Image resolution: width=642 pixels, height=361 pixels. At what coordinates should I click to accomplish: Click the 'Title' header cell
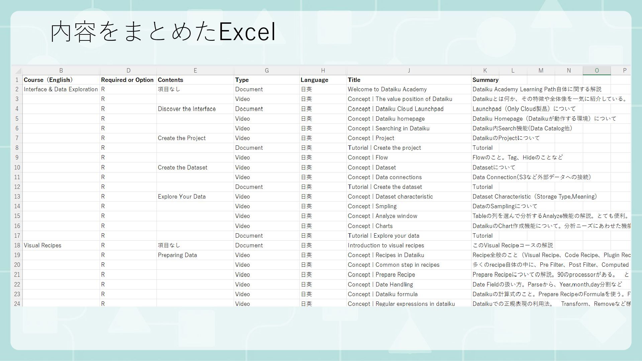(409, 80)
